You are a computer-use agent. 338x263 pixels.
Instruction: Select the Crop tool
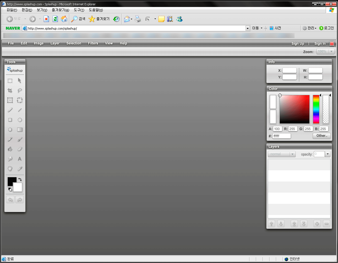(x=10, y=90)
